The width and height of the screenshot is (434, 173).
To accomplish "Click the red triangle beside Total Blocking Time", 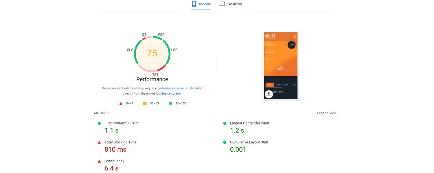I will click(x=100, y=142).
